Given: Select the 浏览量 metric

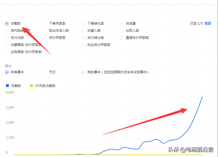Looking at the screenshot, I should 122,24.
